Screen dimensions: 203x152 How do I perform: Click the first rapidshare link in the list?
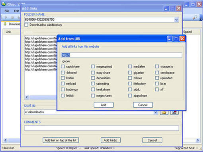pos(41,38)
